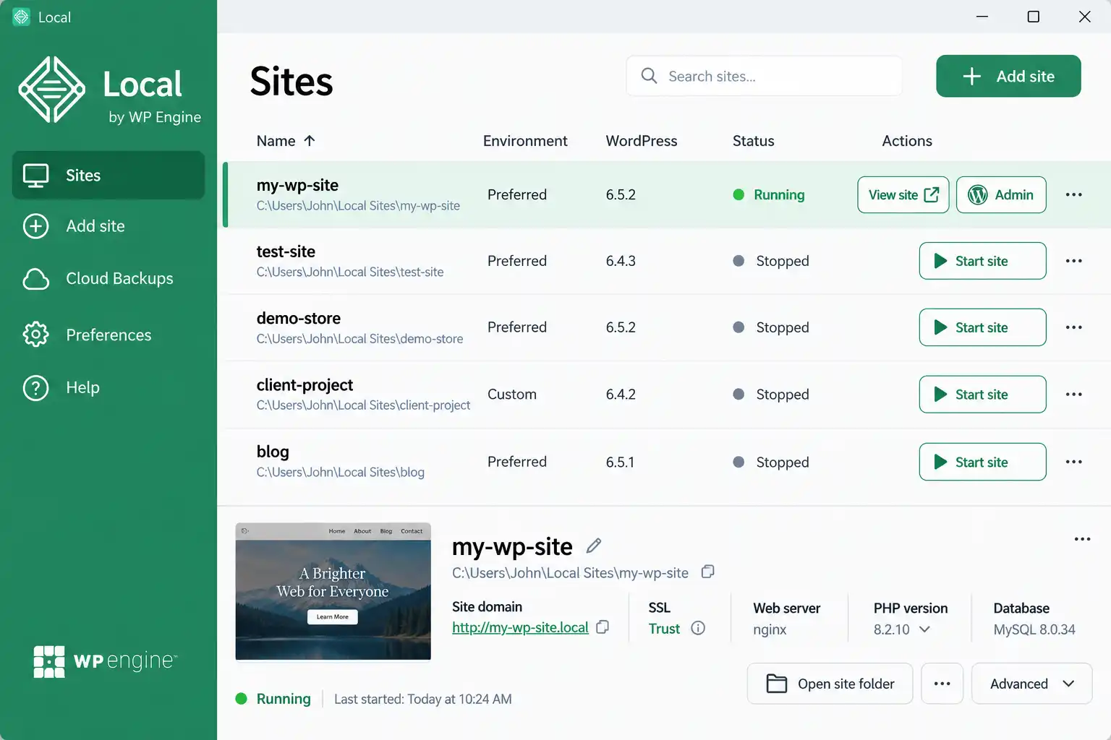Open more options for test-site row

tap(1074, 261)
